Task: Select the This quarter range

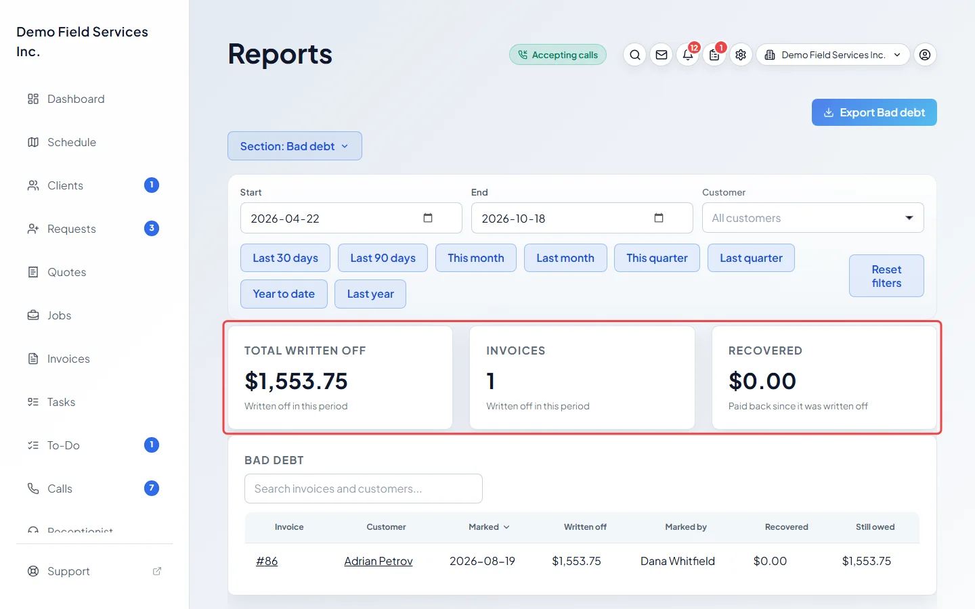Action: point(657,258)
